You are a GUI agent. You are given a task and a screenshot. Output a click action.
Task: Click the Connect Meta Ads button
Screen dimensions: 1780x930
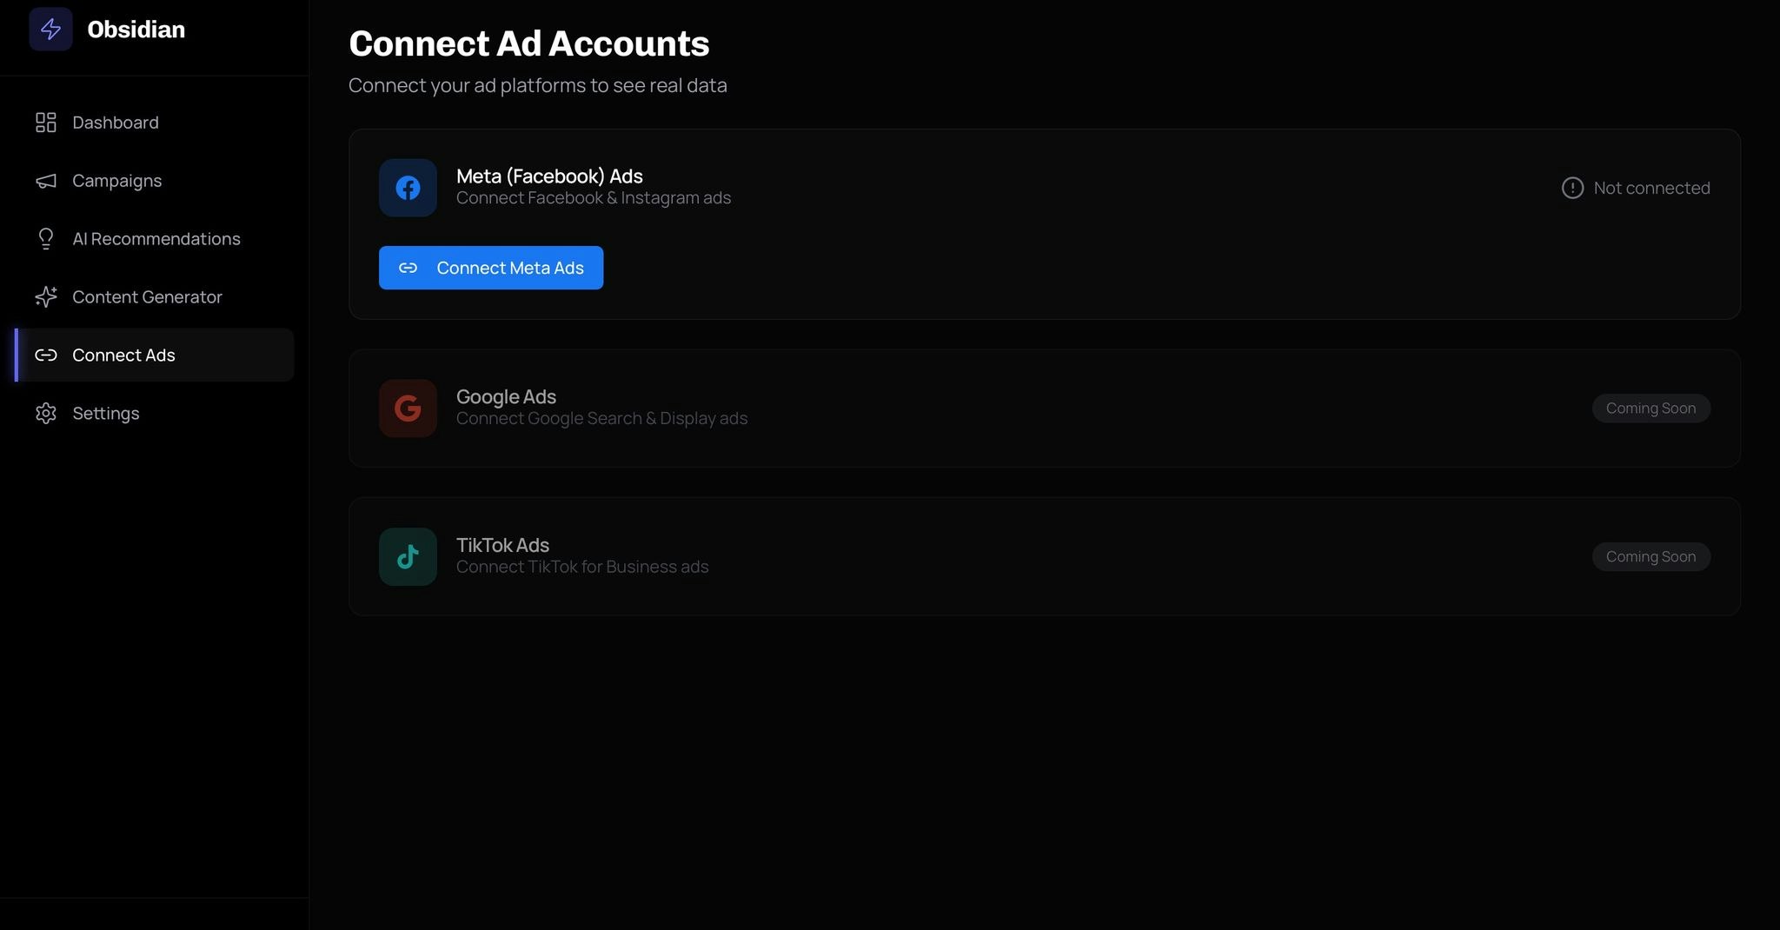pyautogui.click(x=491, y=268)
